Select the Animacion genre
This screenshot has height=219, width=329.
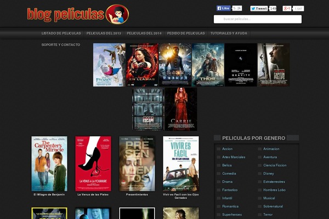click(271, 149)
